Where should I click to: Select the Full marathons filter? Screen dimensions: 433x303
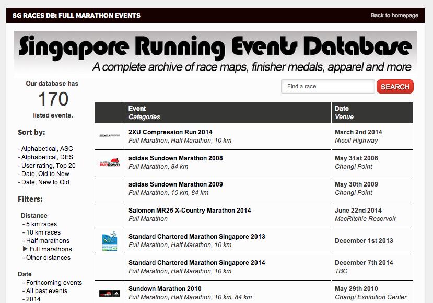click(x=51, y=249)
